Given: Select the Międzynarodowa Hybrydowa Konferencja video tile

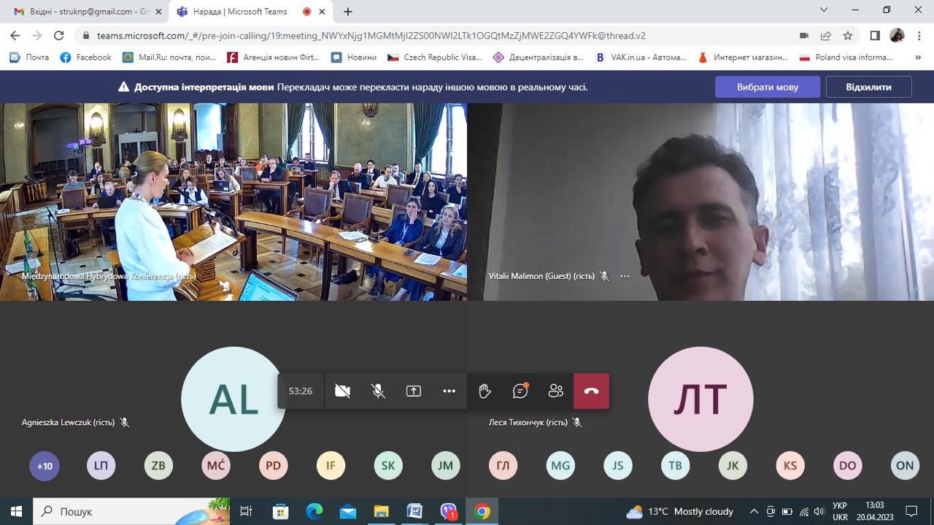Looking at the screenshot, I should (x=233, y=202).
